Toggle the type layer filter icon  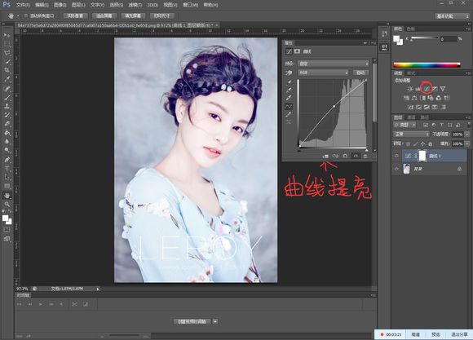pos(442,125)
